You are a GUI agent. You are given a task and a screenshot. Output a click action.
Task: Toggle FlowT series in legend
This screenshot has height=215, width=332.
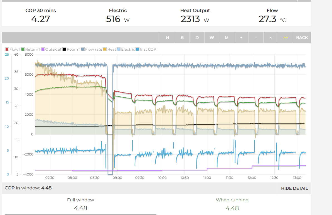point(13,50)
